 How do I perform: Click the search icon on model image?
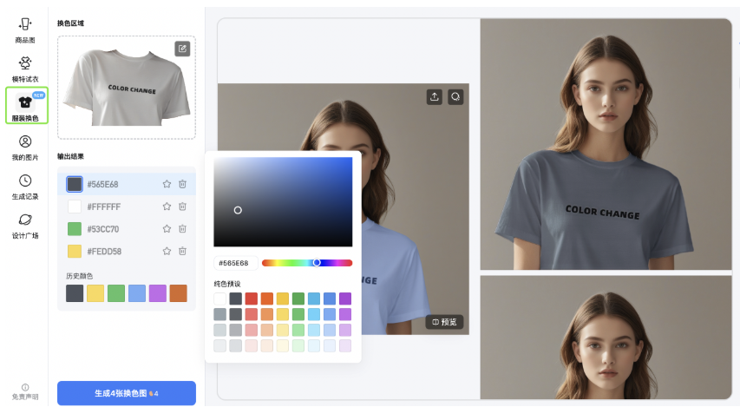click(x=455, y=97)
